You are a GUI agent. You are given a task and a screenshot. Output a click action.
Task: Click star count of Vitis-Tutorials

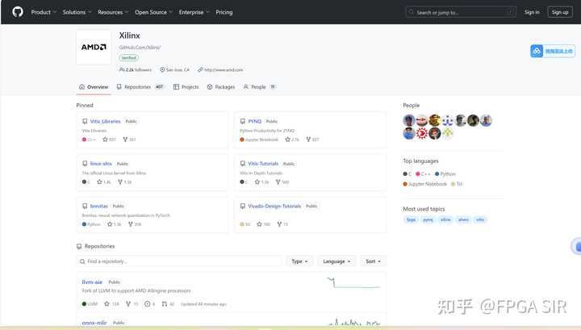(x=261, y=182)
